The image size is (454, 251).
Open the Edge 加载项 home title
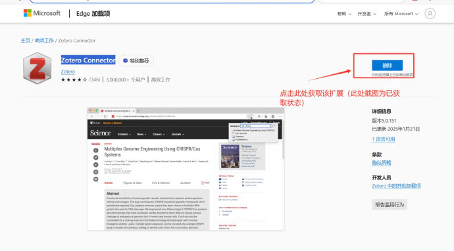pos(93,14)
